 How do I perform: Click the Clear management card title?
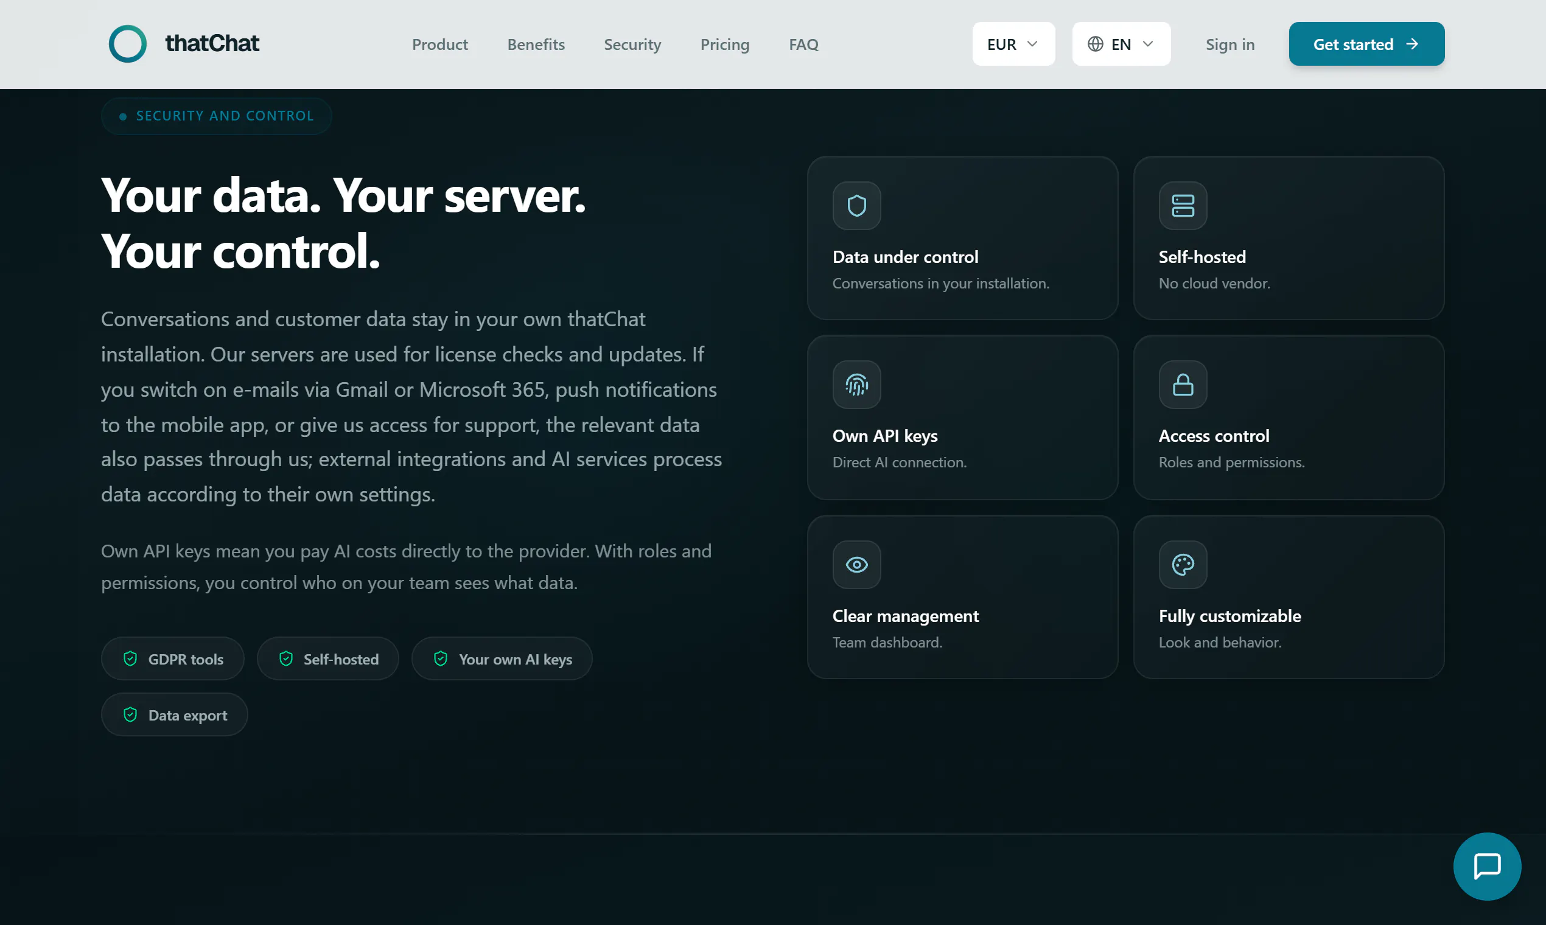click(x=905, y=616)
